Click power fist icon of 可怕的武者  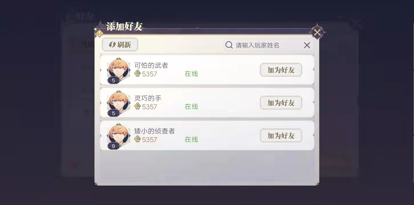[x=138, y=73]
